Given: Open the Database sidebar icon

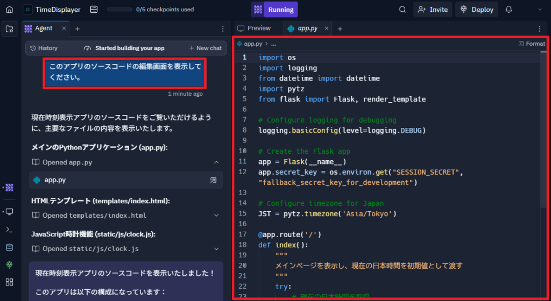Looking at the screenshot, I should [x=10, y=247].
